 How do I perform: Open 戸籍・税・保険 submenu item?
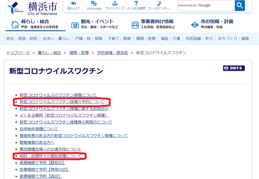coord(88,39)
